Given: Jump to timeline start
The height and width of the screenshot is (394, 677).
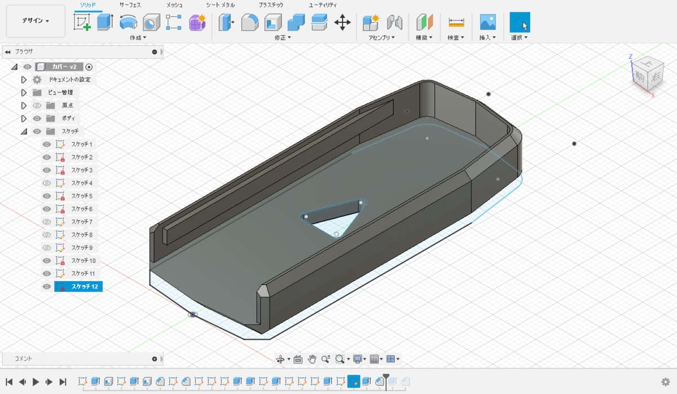Looking at the screenshot, I should [x=9, y=382].
